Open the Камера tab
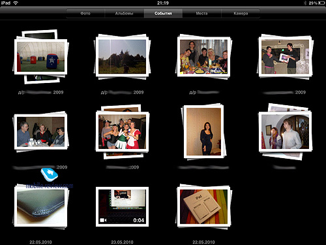This screenshot has height=245, width=326. click(x=241, y=13)
